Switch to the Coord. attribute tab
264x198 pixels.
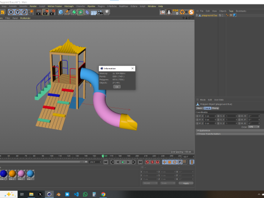coord(207,108)
